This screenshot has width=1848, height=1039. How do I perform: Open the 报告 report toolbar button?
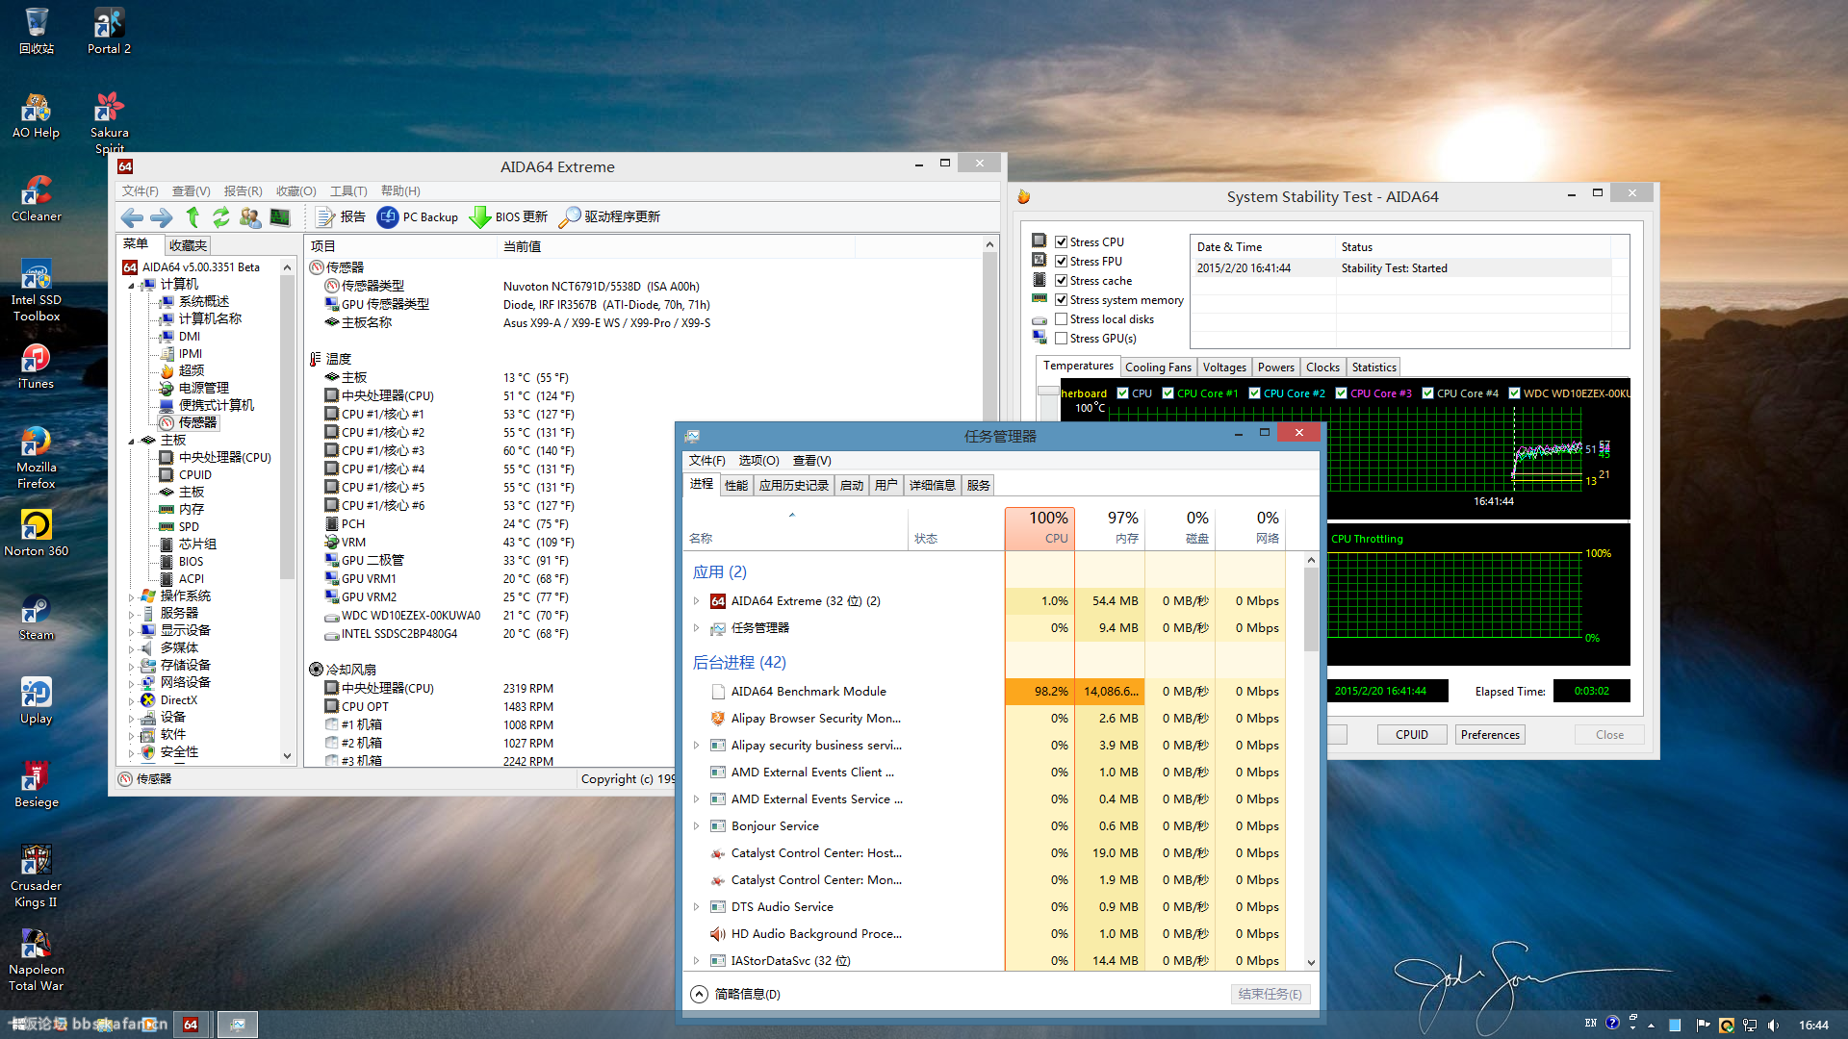342,217
